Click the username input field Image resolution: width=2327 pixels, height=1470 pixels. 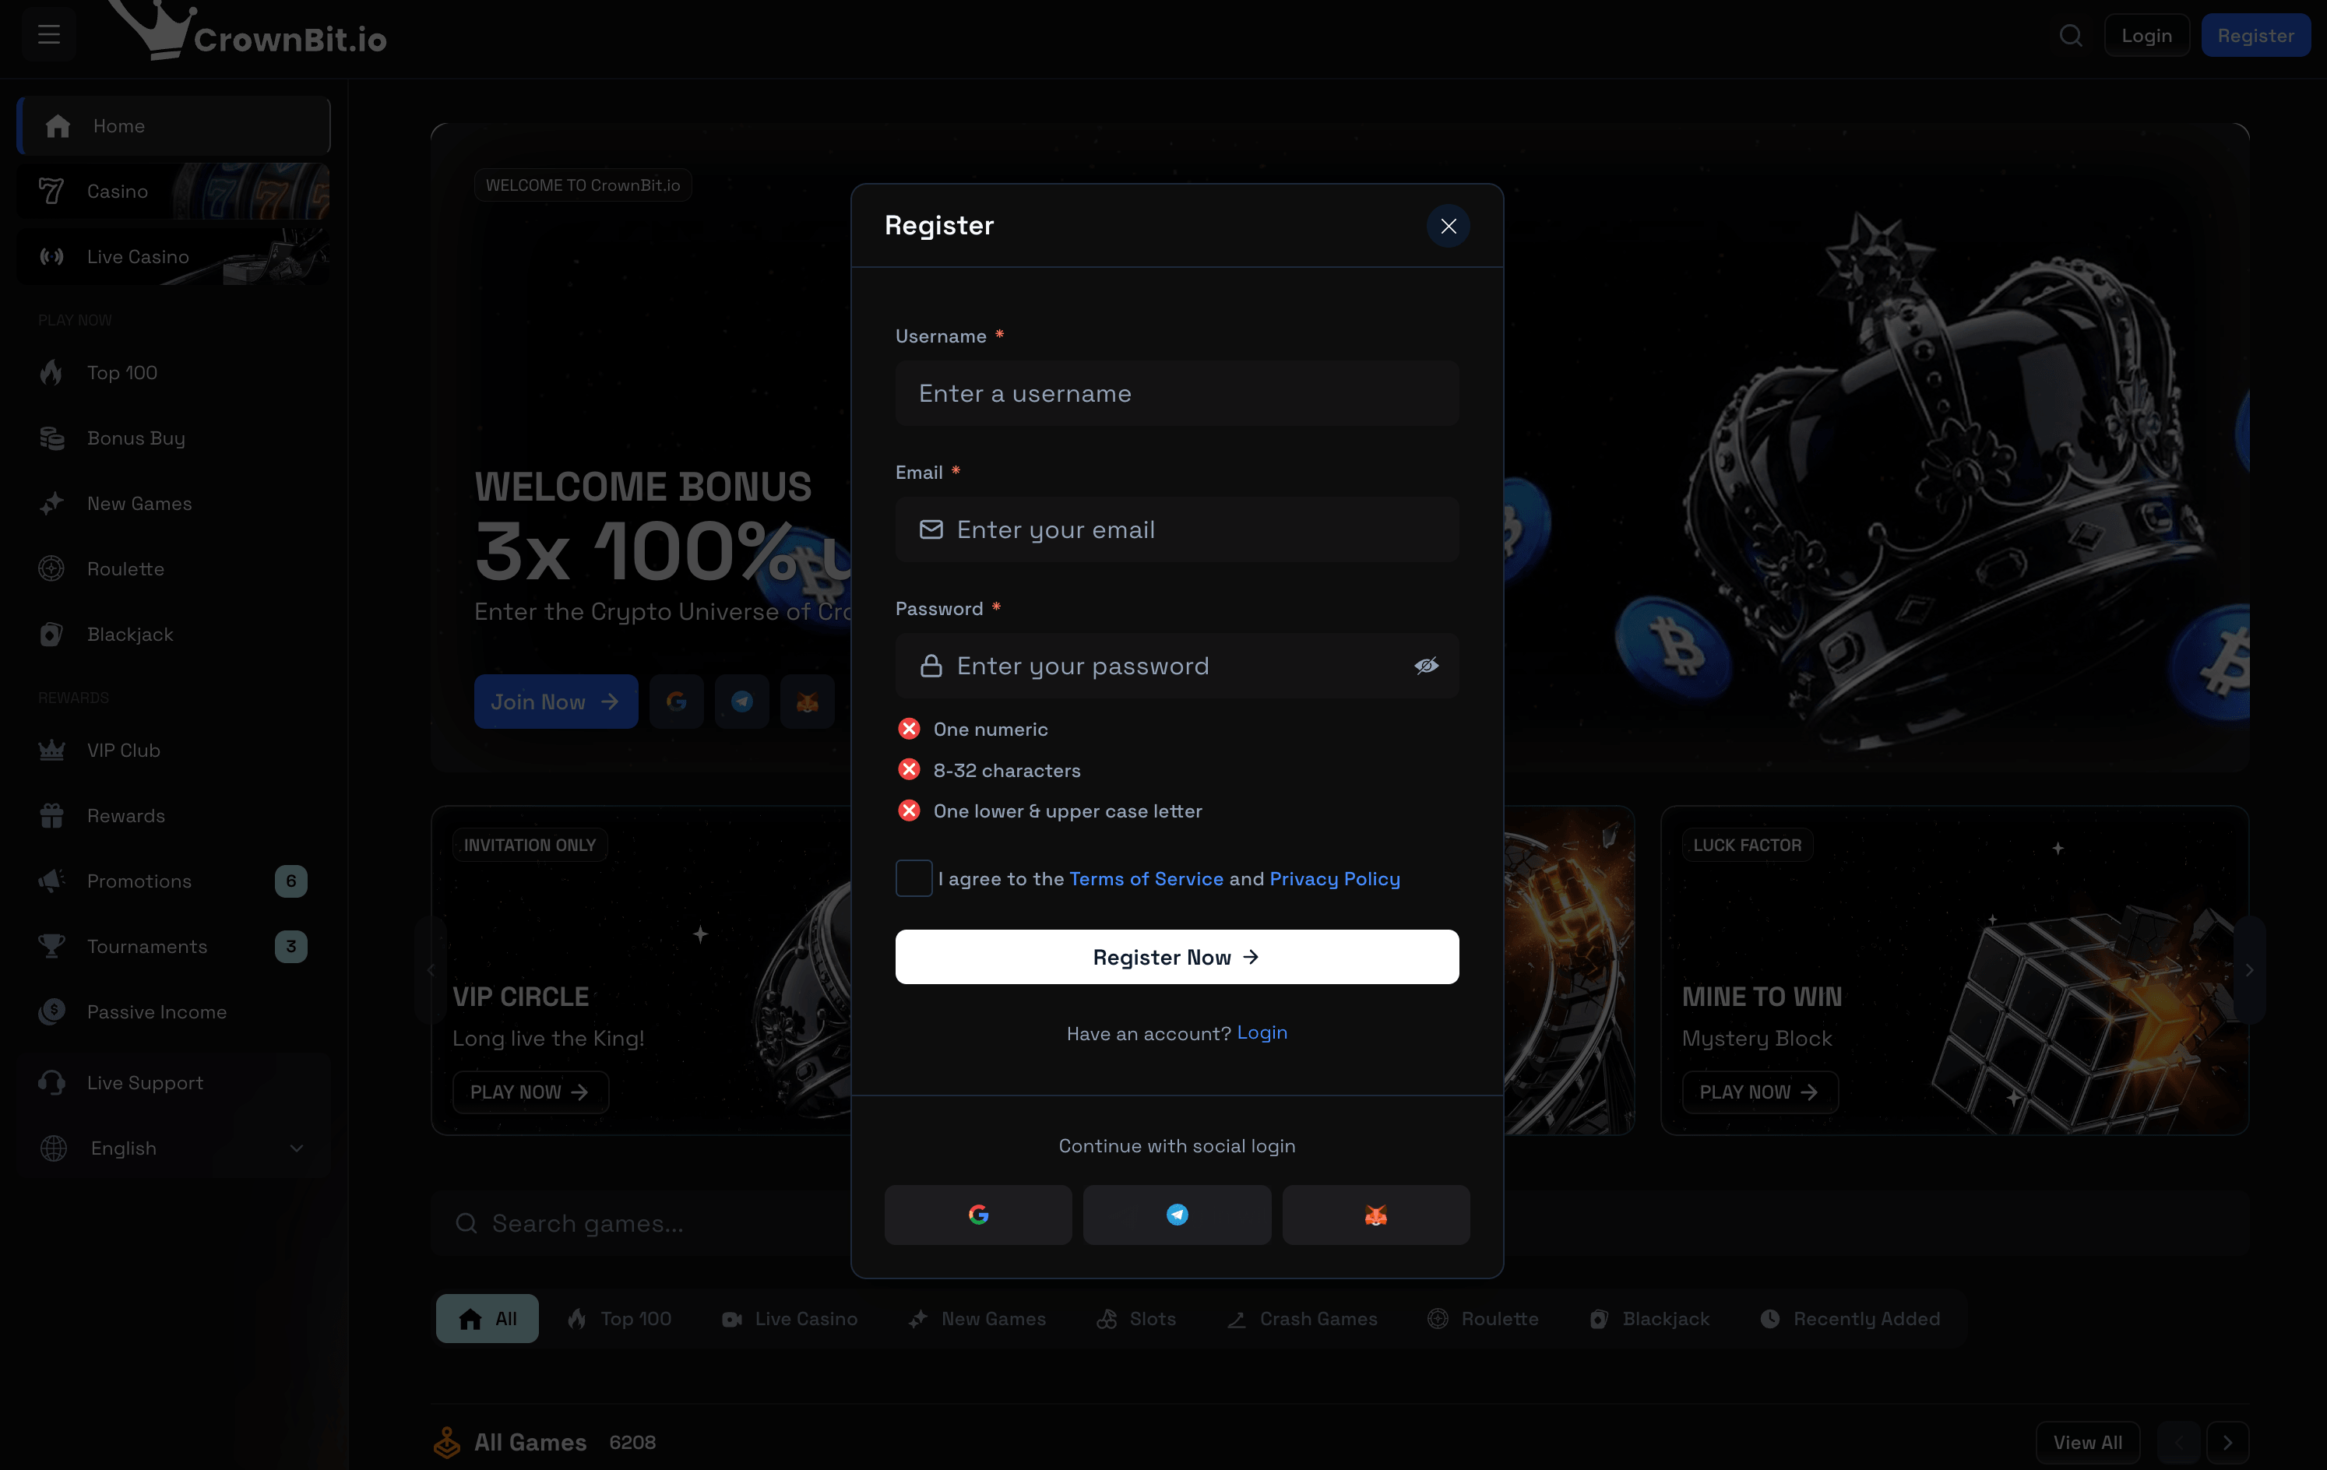(1177, 393)
